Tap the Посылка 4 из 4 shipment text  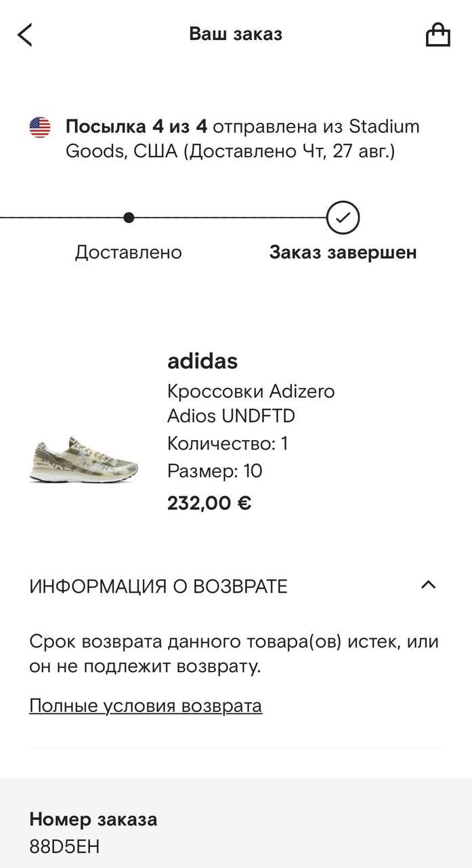136,127
